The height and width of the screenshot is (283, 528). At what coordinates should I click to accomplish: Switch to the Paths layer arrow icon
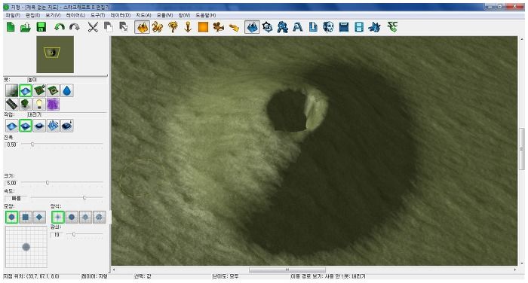click(234, 27)
